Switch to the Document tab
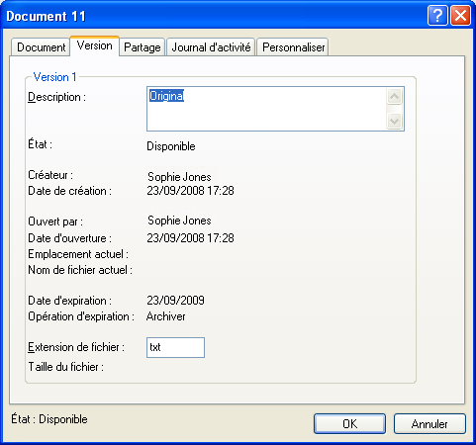Viewport: 476px width, 445px height. pyautogui.click(x=41, y=47)
